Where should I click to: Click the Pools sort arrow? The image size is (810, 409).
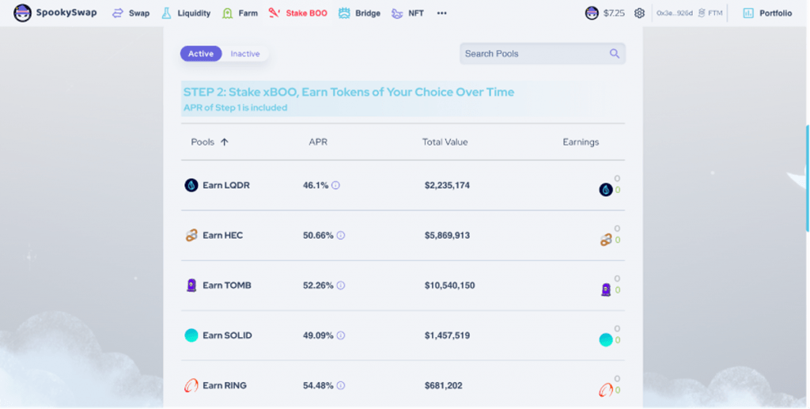pyautogui.click(x=224, y=142)
